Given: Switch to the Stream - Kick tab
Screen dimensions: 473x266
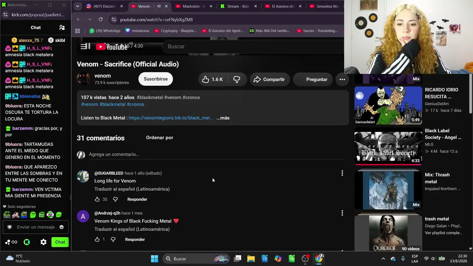Looking at the screenshot, I should tap(239, 6).
